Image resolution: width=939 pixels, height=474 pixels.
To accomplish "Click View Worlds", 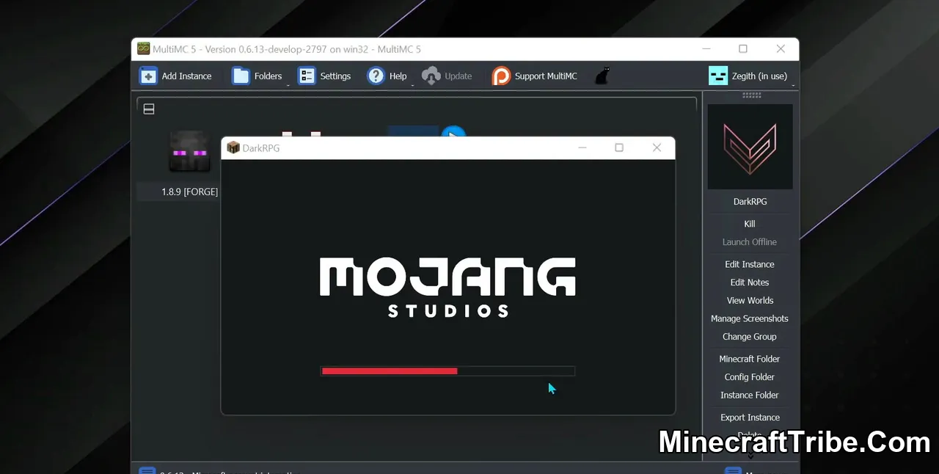I will [x=750, y=300].
